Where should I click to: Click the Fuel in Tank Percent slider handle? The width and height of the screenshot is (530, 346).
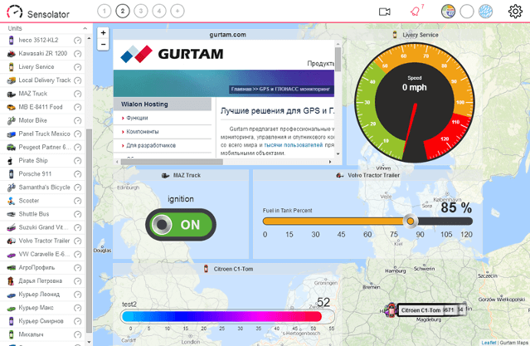[409, 221]
